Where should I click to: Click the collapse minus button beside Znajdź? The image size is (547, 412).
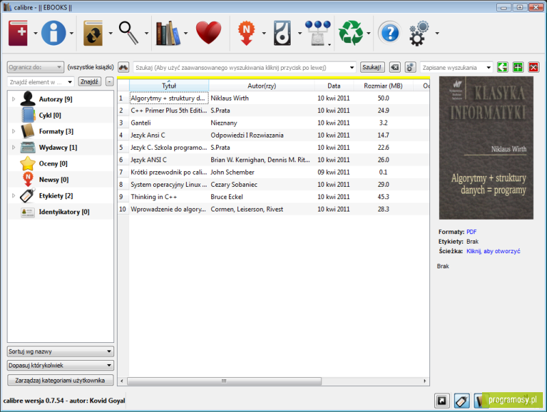[109, 81]
